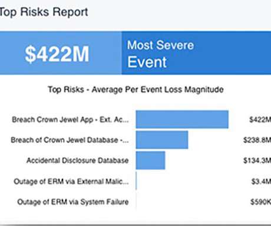
Task: Click the $422M value beside the top bar
Action: point(260,119)
